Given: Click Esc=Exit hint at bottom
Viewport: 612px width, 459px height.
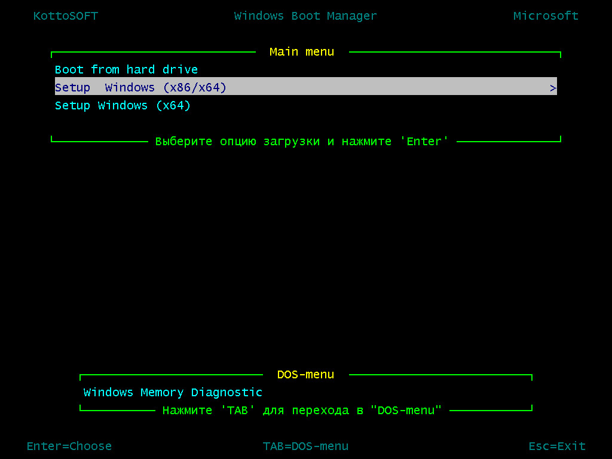Looking at the screenshot, I should (x=557, y=446).
